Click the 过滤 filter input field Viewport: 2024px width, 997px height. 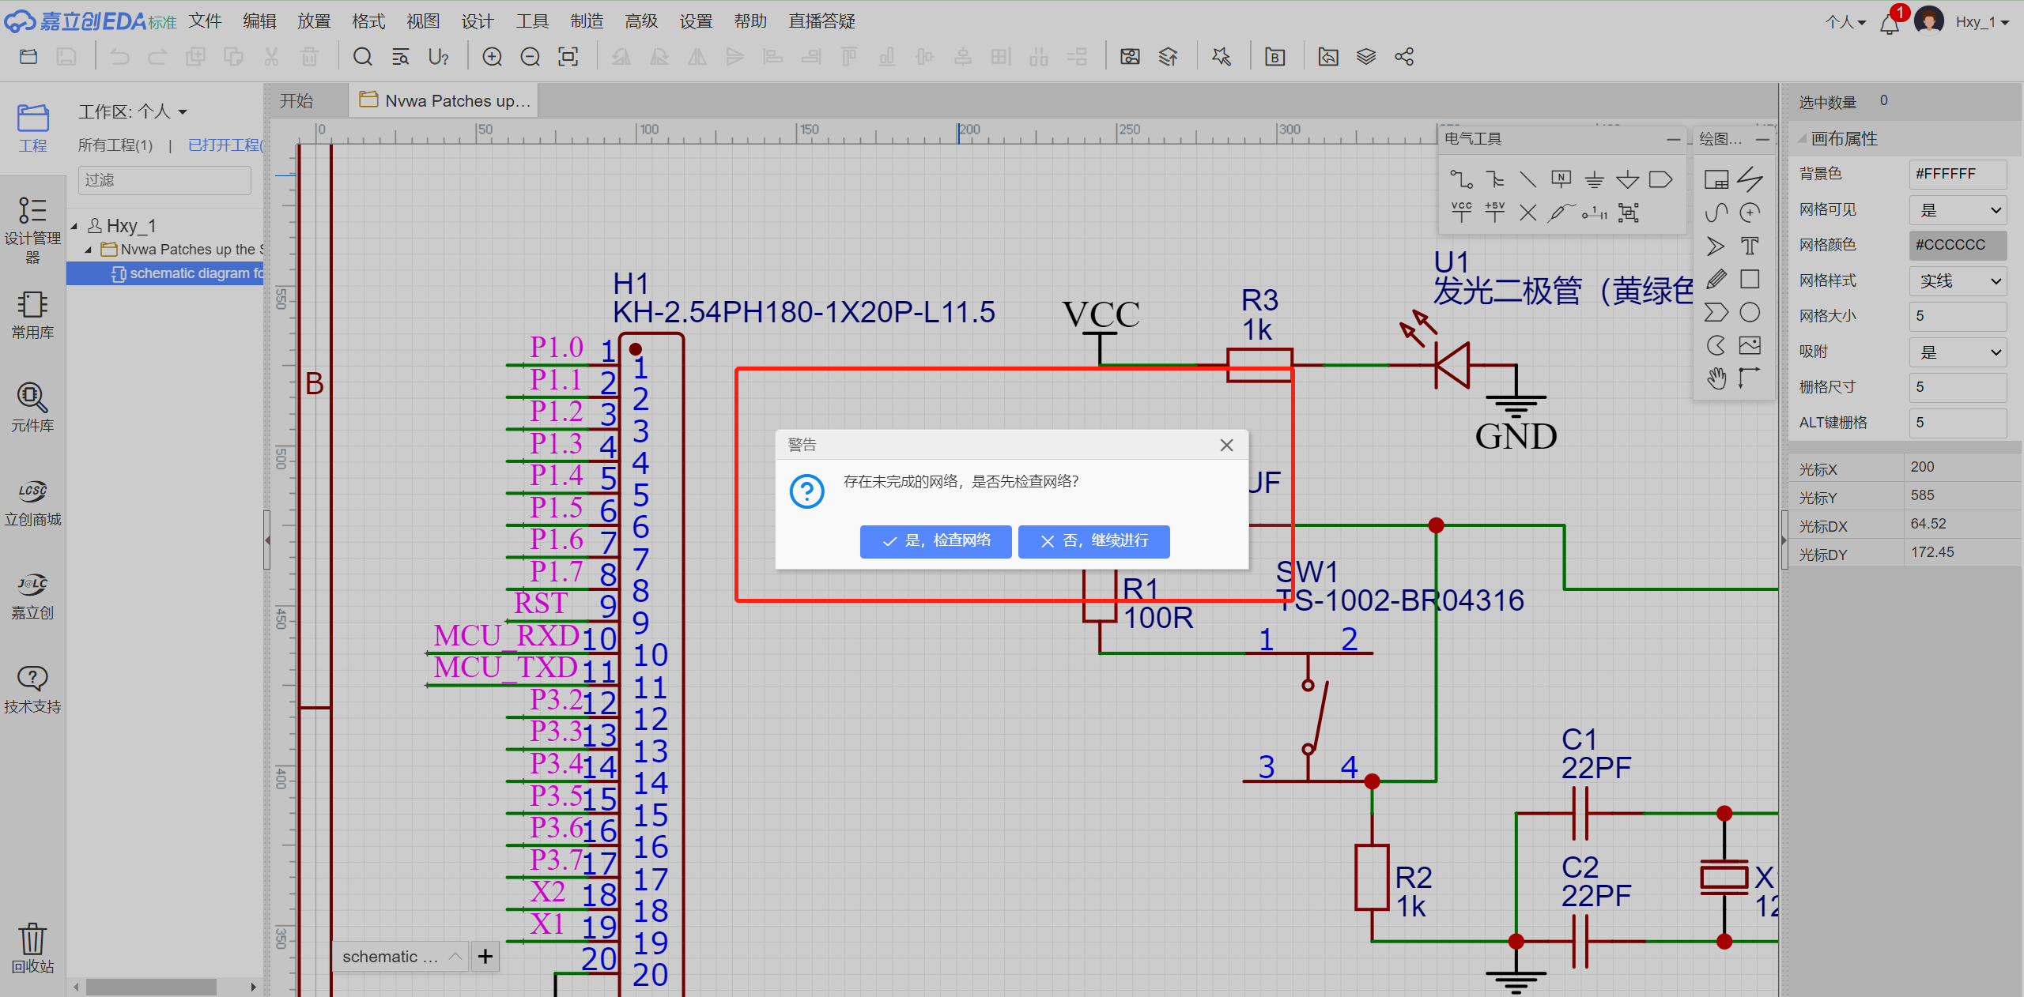(164, 180)
